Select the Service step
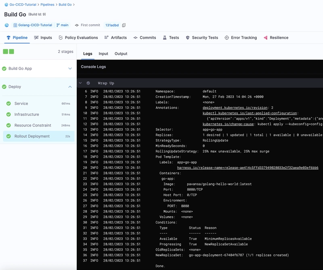The image size is (323, 270). tap(39, 103)
